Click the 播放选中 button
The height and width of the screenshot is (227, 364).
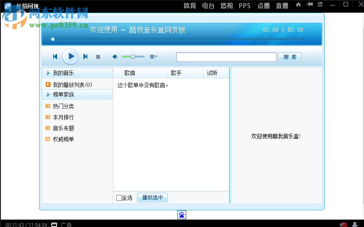pyautogui.click(x=152, y=198)
